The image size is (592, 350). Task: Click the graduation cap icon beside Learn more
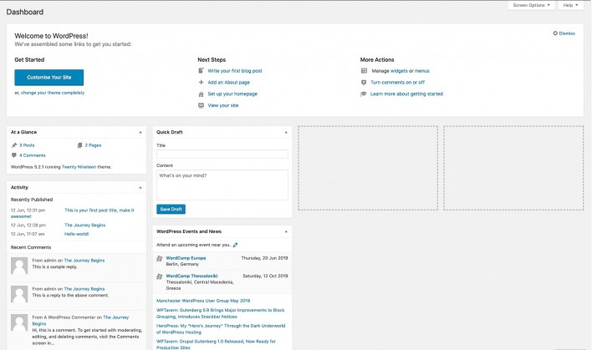(x=364, y=94)
